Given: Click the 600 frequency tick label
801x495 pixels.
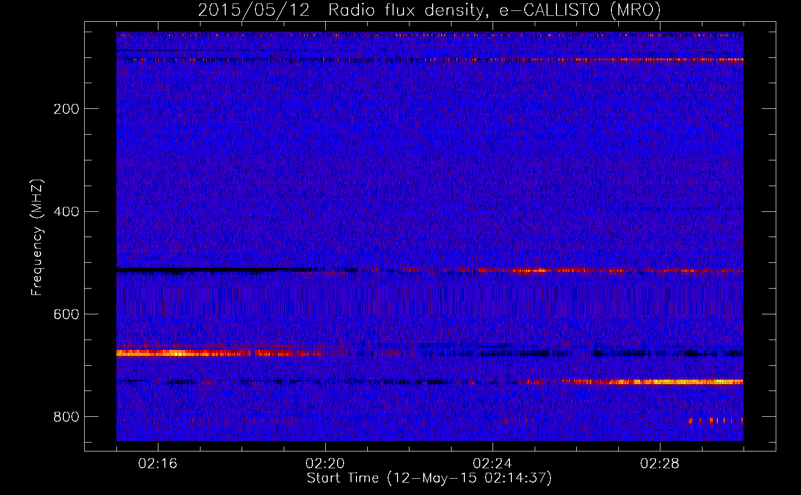Looking at the screenshot, I should pyautogui.click(x=66, y=315).
